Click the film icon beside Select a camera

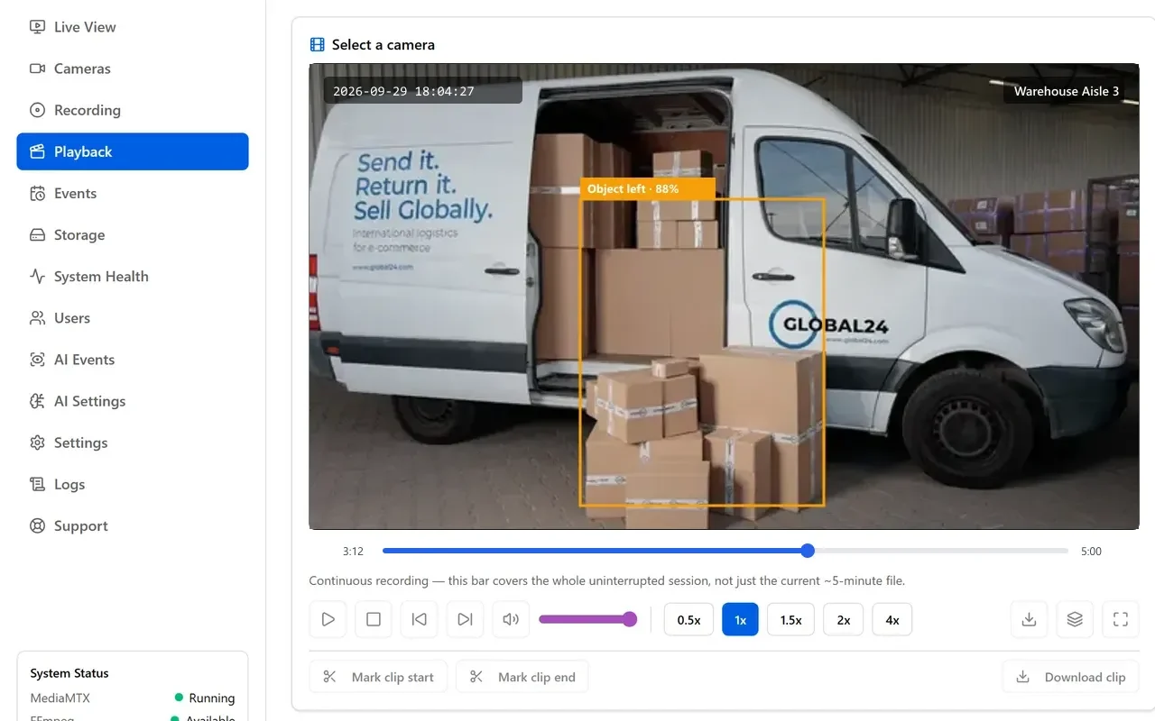pyautogui.click(x=317, y=44)
